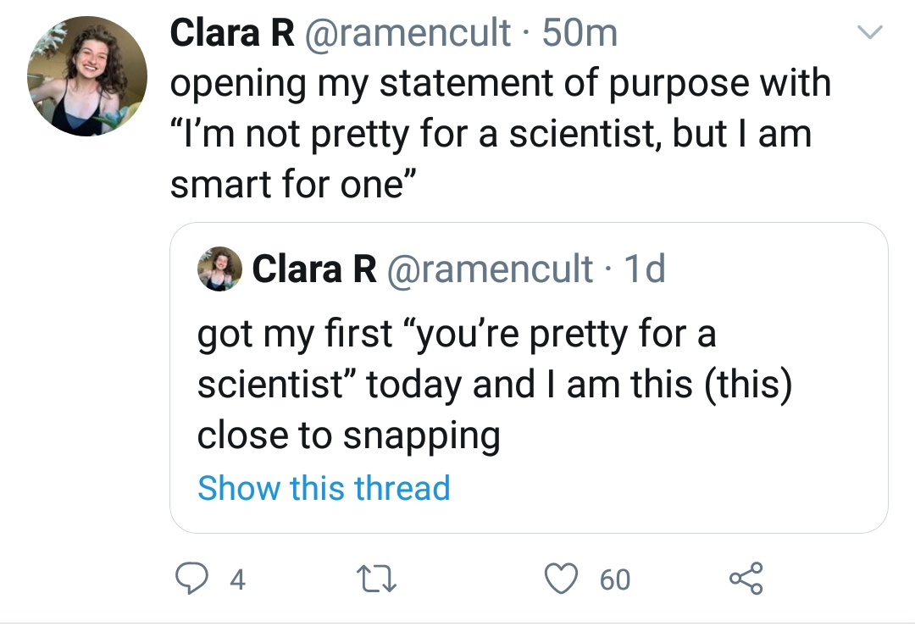Open the "50m" timestamp of the tweet

(579, 34)
